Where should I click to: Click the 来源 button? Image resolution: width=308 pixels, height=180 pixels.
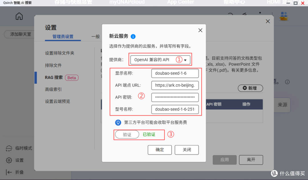click(x=282, y=105)
